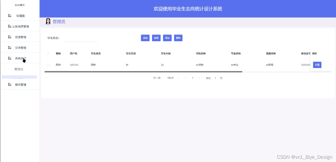Click the icon beside 公告消息管理
The width and height of the screenshot is (336, 162).
pyautogui.click(x=10, y=26)
